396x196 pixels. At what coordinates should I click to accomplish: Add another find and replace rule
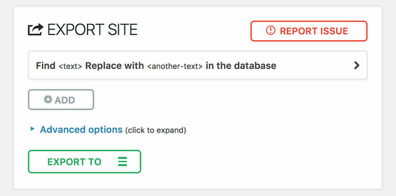coord(61,99)
